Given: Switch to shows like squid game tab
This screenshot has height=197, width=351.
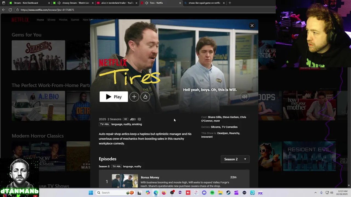Looking at the screenshot, I should coord(205,3).
